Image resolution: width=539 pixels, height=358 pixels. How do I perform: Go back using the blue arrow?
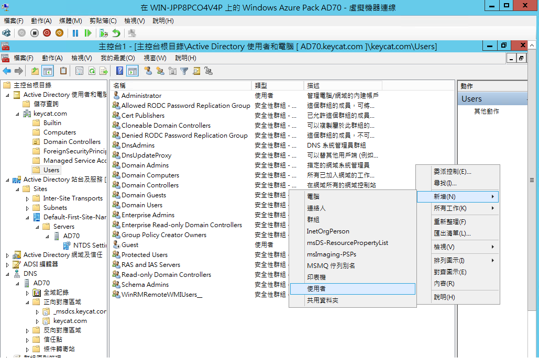pos(7,71)
